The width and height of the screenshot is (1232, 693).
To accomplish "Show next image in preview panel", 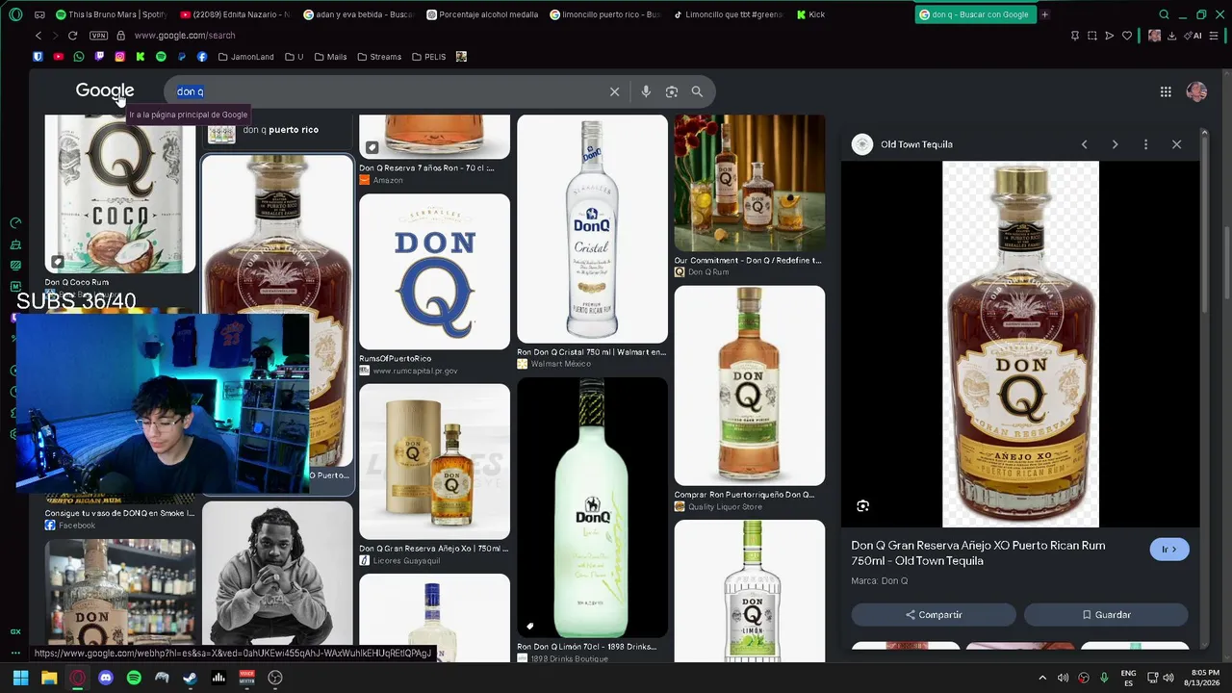I will click(1115, 144).
